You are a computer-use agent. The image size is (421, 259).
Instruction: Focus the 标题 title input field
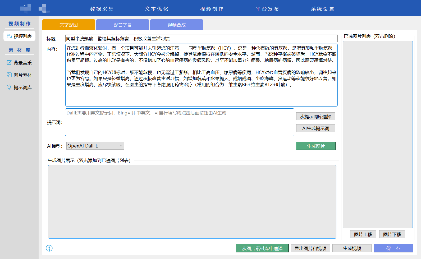point(202,39)
